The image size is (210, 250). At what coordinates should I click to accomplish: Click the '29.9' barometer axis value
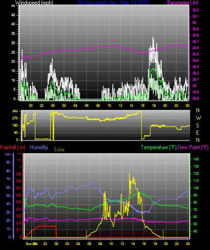(196, 29)
